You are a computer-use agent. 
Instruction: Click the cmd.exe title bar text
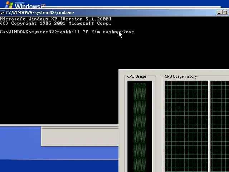pos(40,13)
